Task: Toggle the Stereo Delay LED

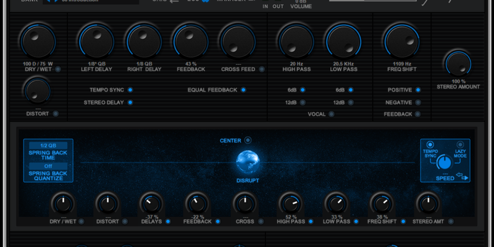Action: [x=130, y=103]
